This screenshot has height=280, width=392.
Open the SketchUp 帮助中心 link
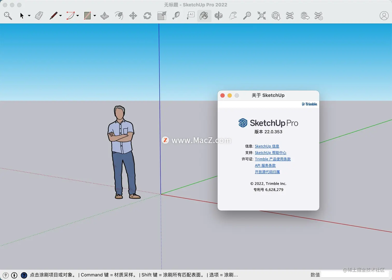[x=270, y=153]
